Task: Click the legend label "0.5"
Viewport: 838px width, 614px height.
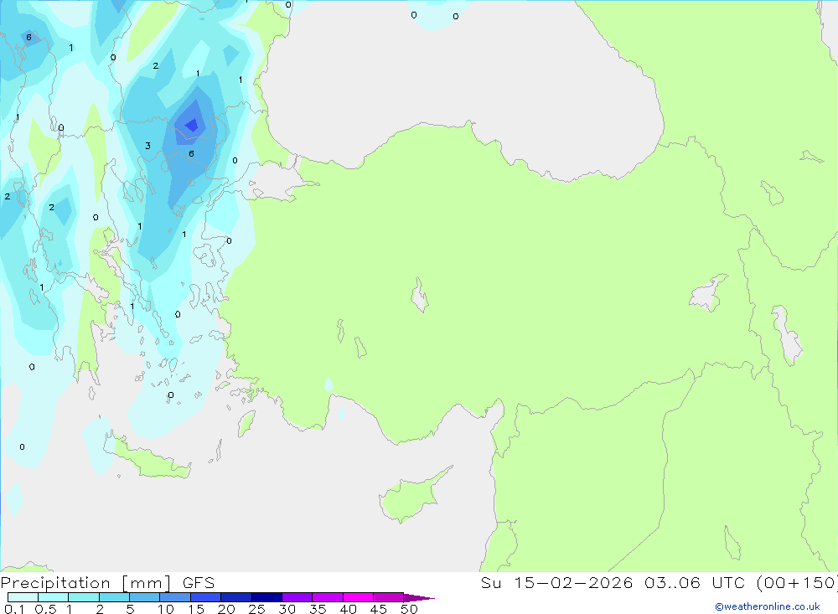Action: pyautogui.click(x=45, y=609)
